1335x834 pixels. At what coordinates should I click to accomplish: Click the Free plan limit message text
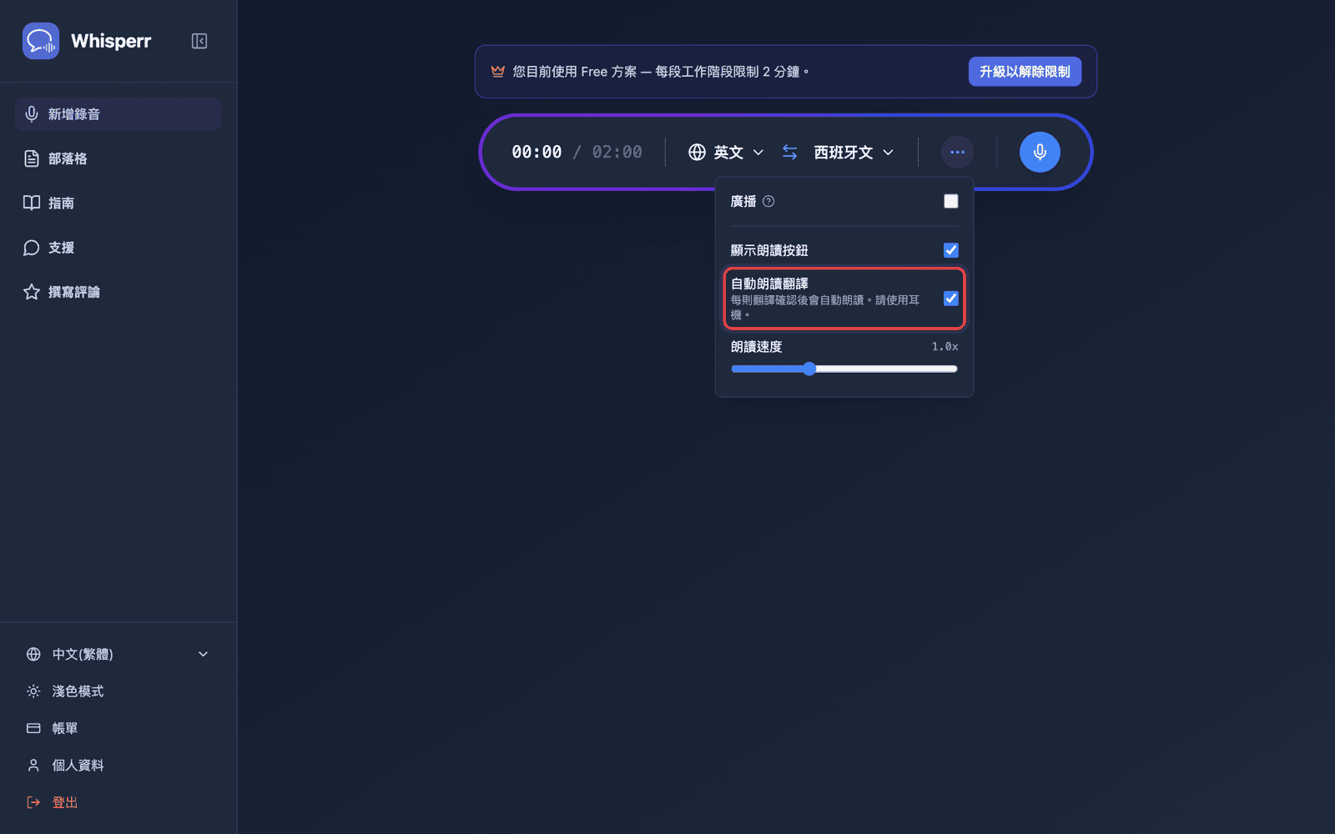coord(661,72)
